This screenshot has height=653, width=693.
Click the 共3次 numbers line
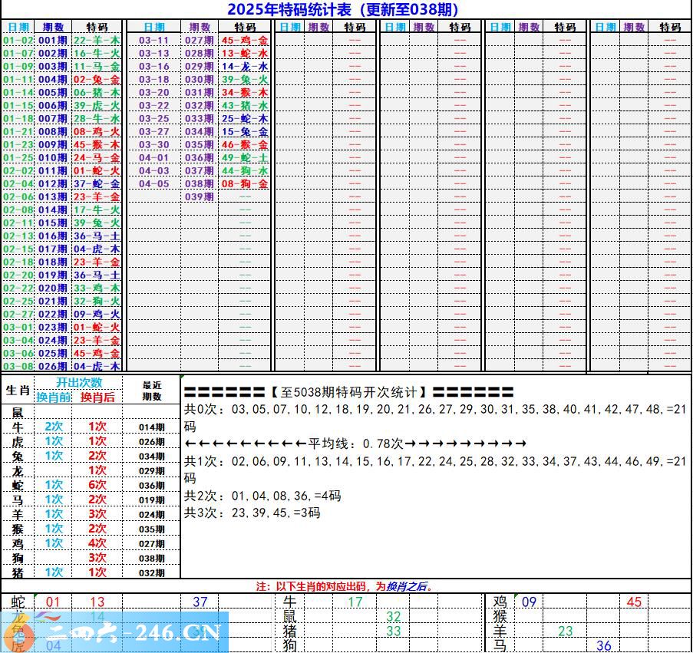point(252,513)
